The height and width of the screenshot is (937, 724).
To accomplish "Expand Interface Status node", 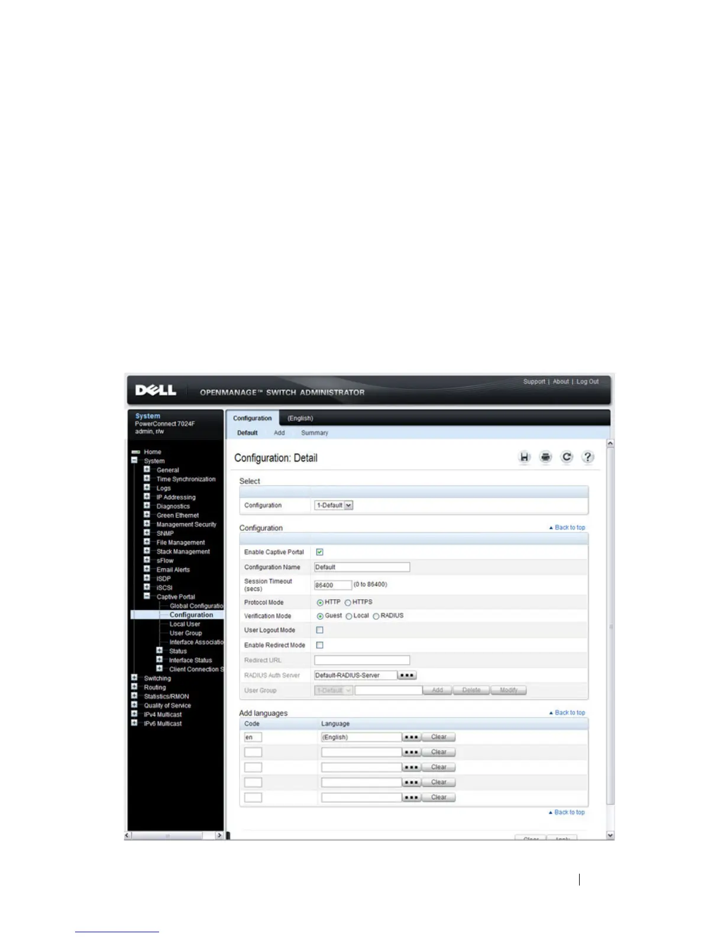I will click(x=159, y=660).
